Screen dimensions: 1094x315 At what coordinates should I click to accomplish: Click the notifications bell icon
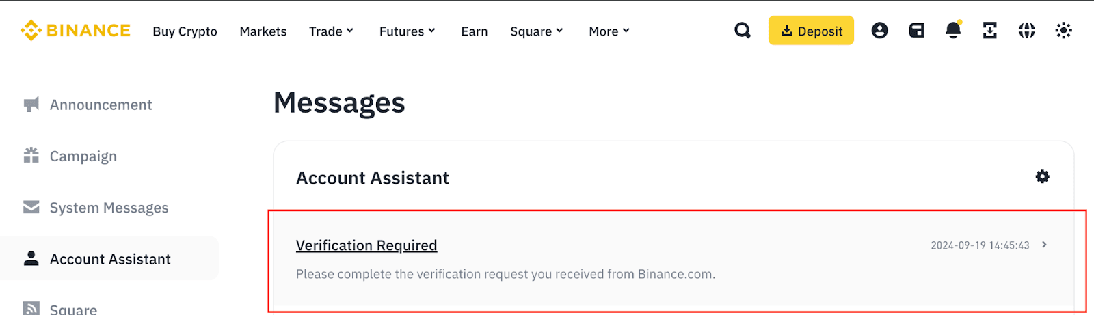(x=953, y=31)
